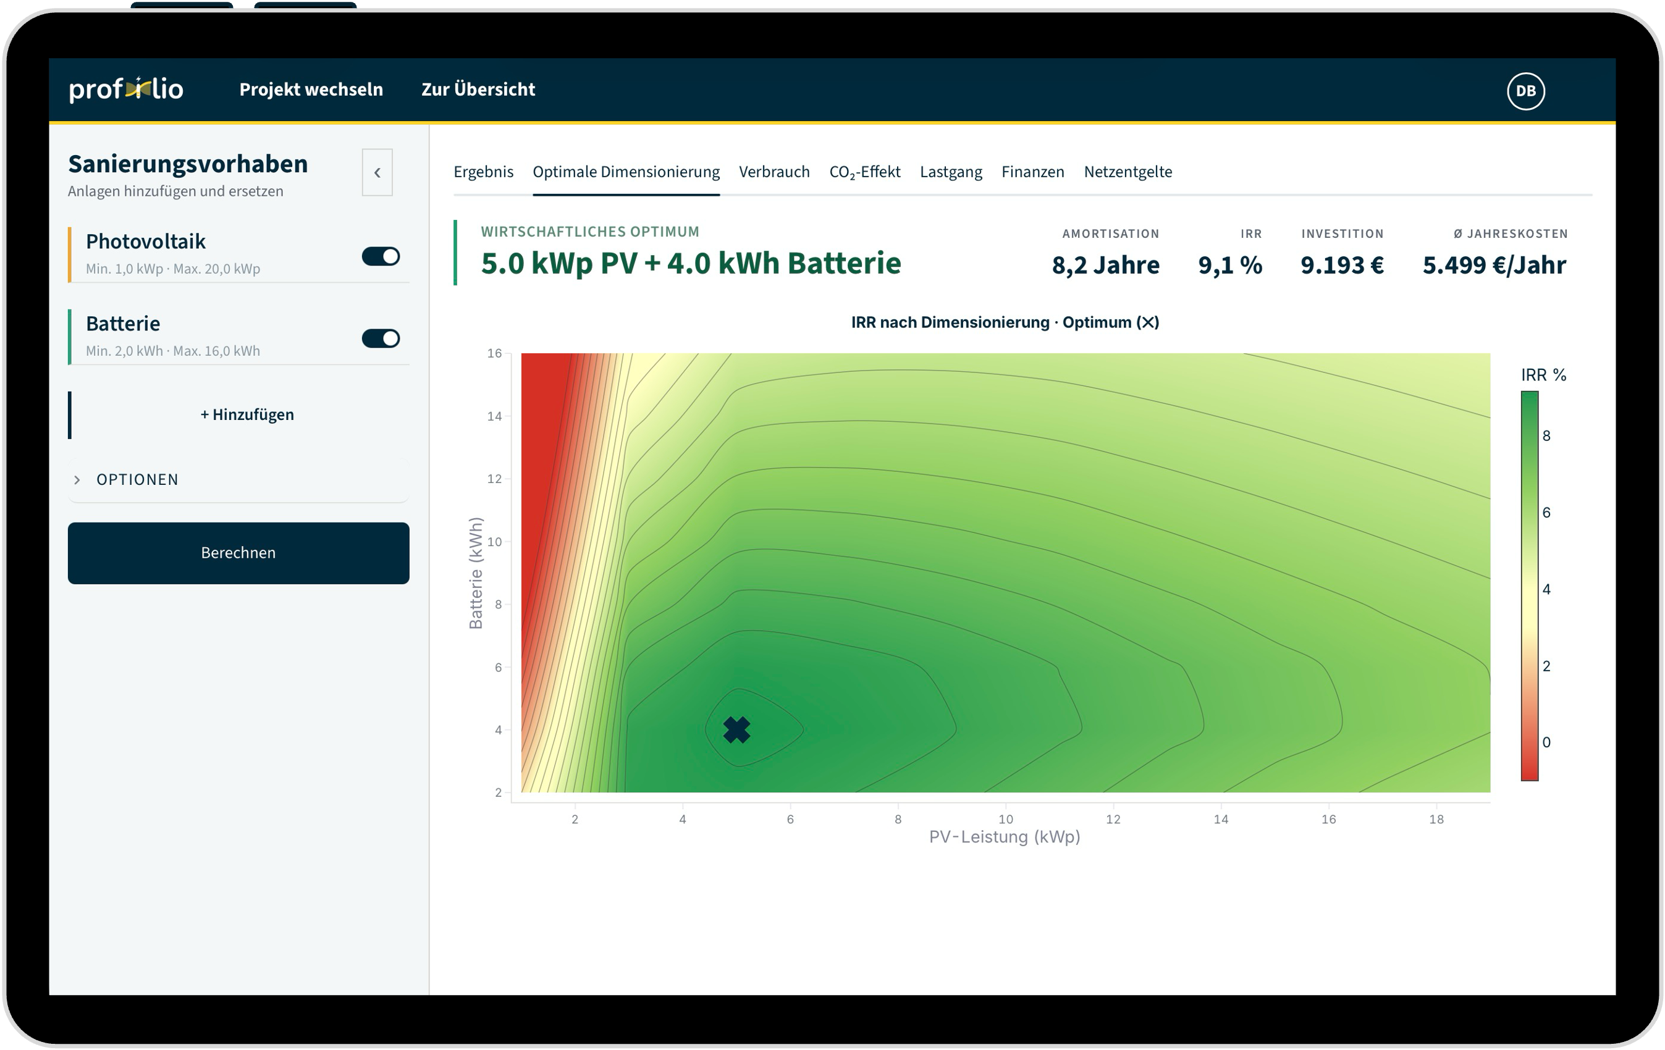
Task: Open the Netzentgelte tab
Action: click(x=1128, y=172)
